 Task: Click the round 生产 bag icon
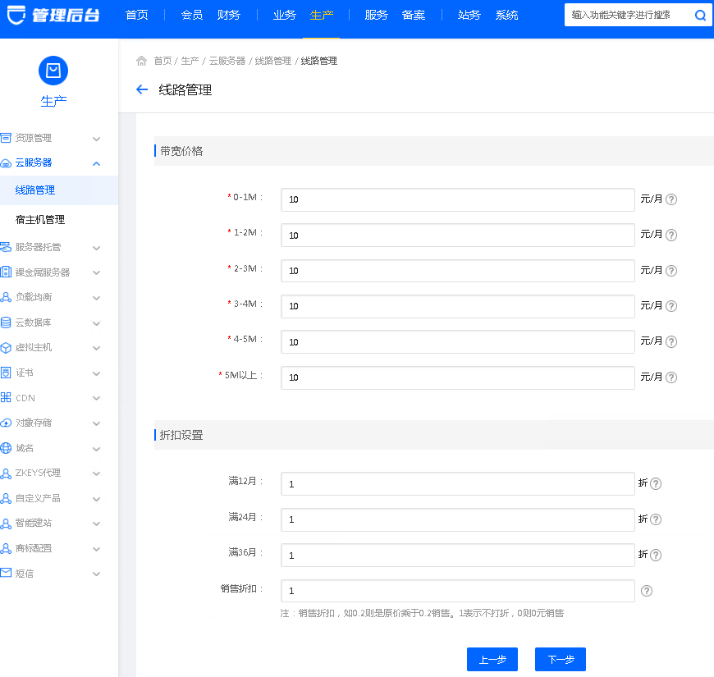point(53,71)
